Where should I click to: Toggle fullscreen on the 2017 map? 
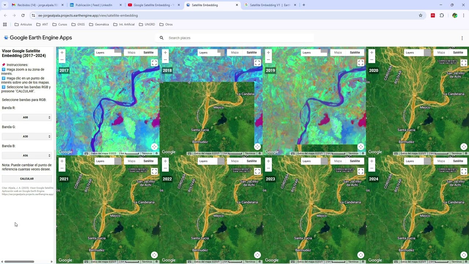pos(154,63)
